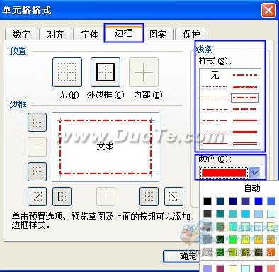Pick the black color swatch
The height and width of the screenshot is (272, 279).
click(x=207, y=201)
